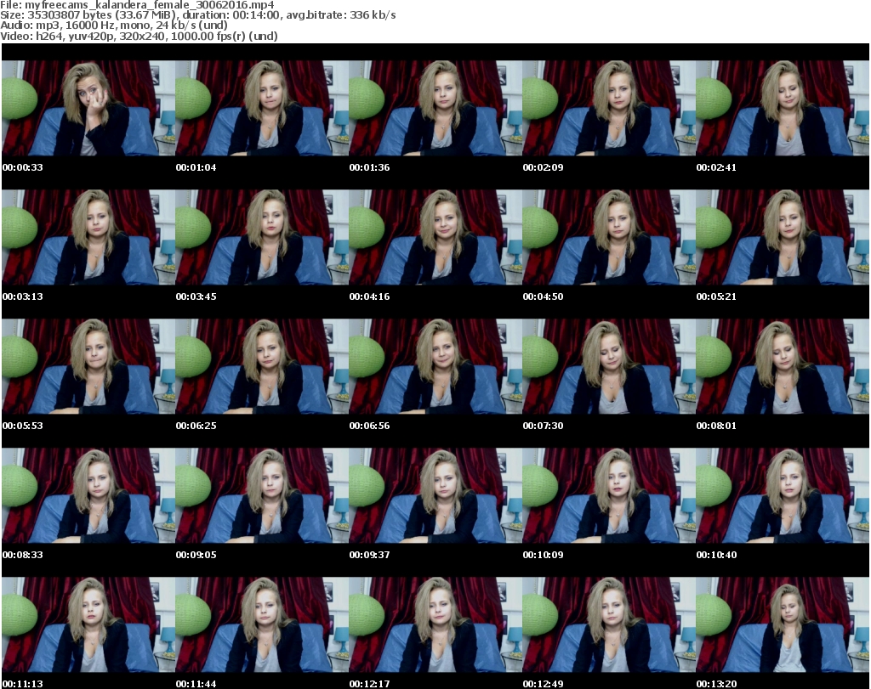Screen dimensions: 871x689
Task: Pick the thumbnail above timestamp 00:04:50
Action: 609,237
